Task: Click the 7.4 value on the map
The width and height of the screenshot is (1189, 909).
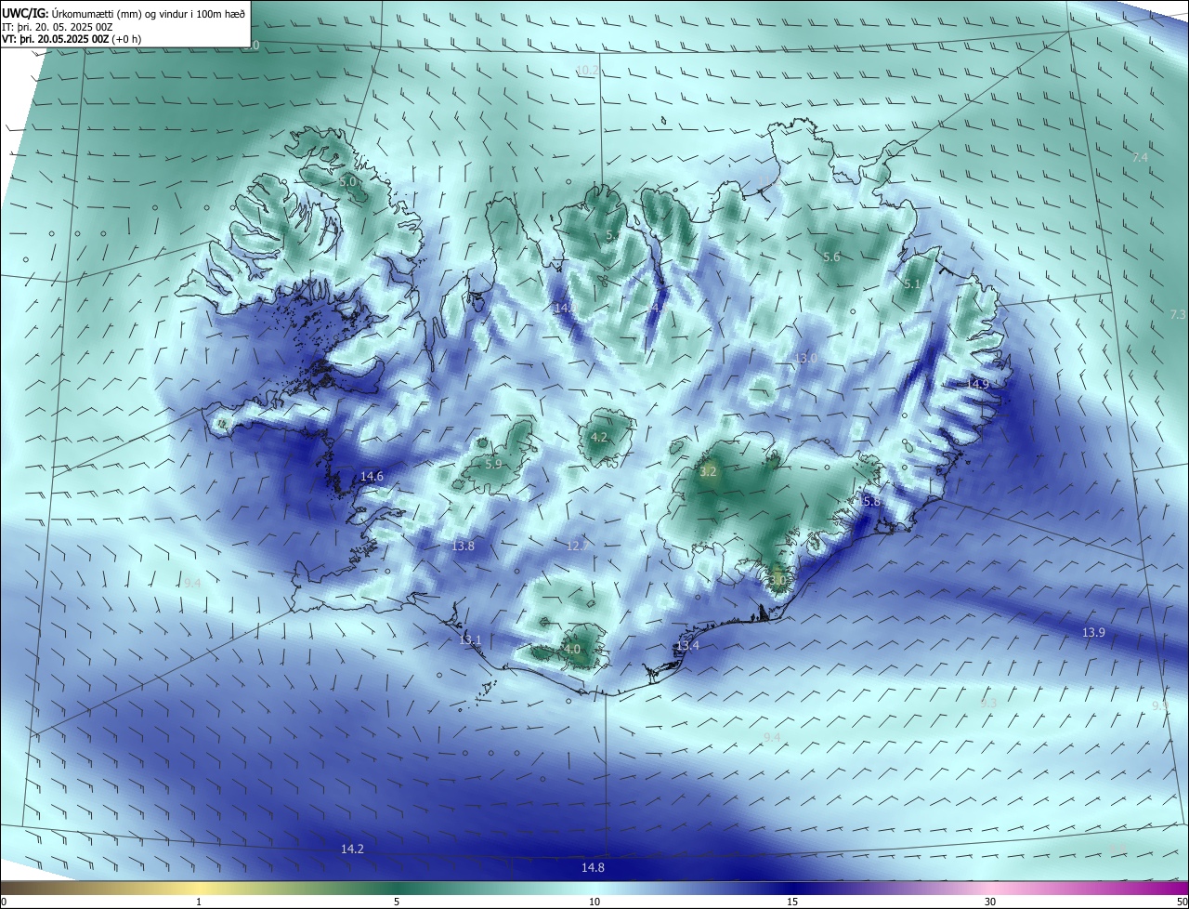Action: 1140,158
